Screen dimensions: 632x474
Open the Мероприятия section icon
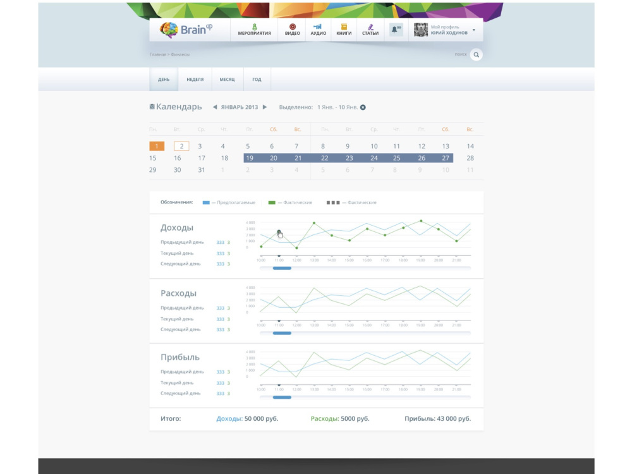[254, 27]
